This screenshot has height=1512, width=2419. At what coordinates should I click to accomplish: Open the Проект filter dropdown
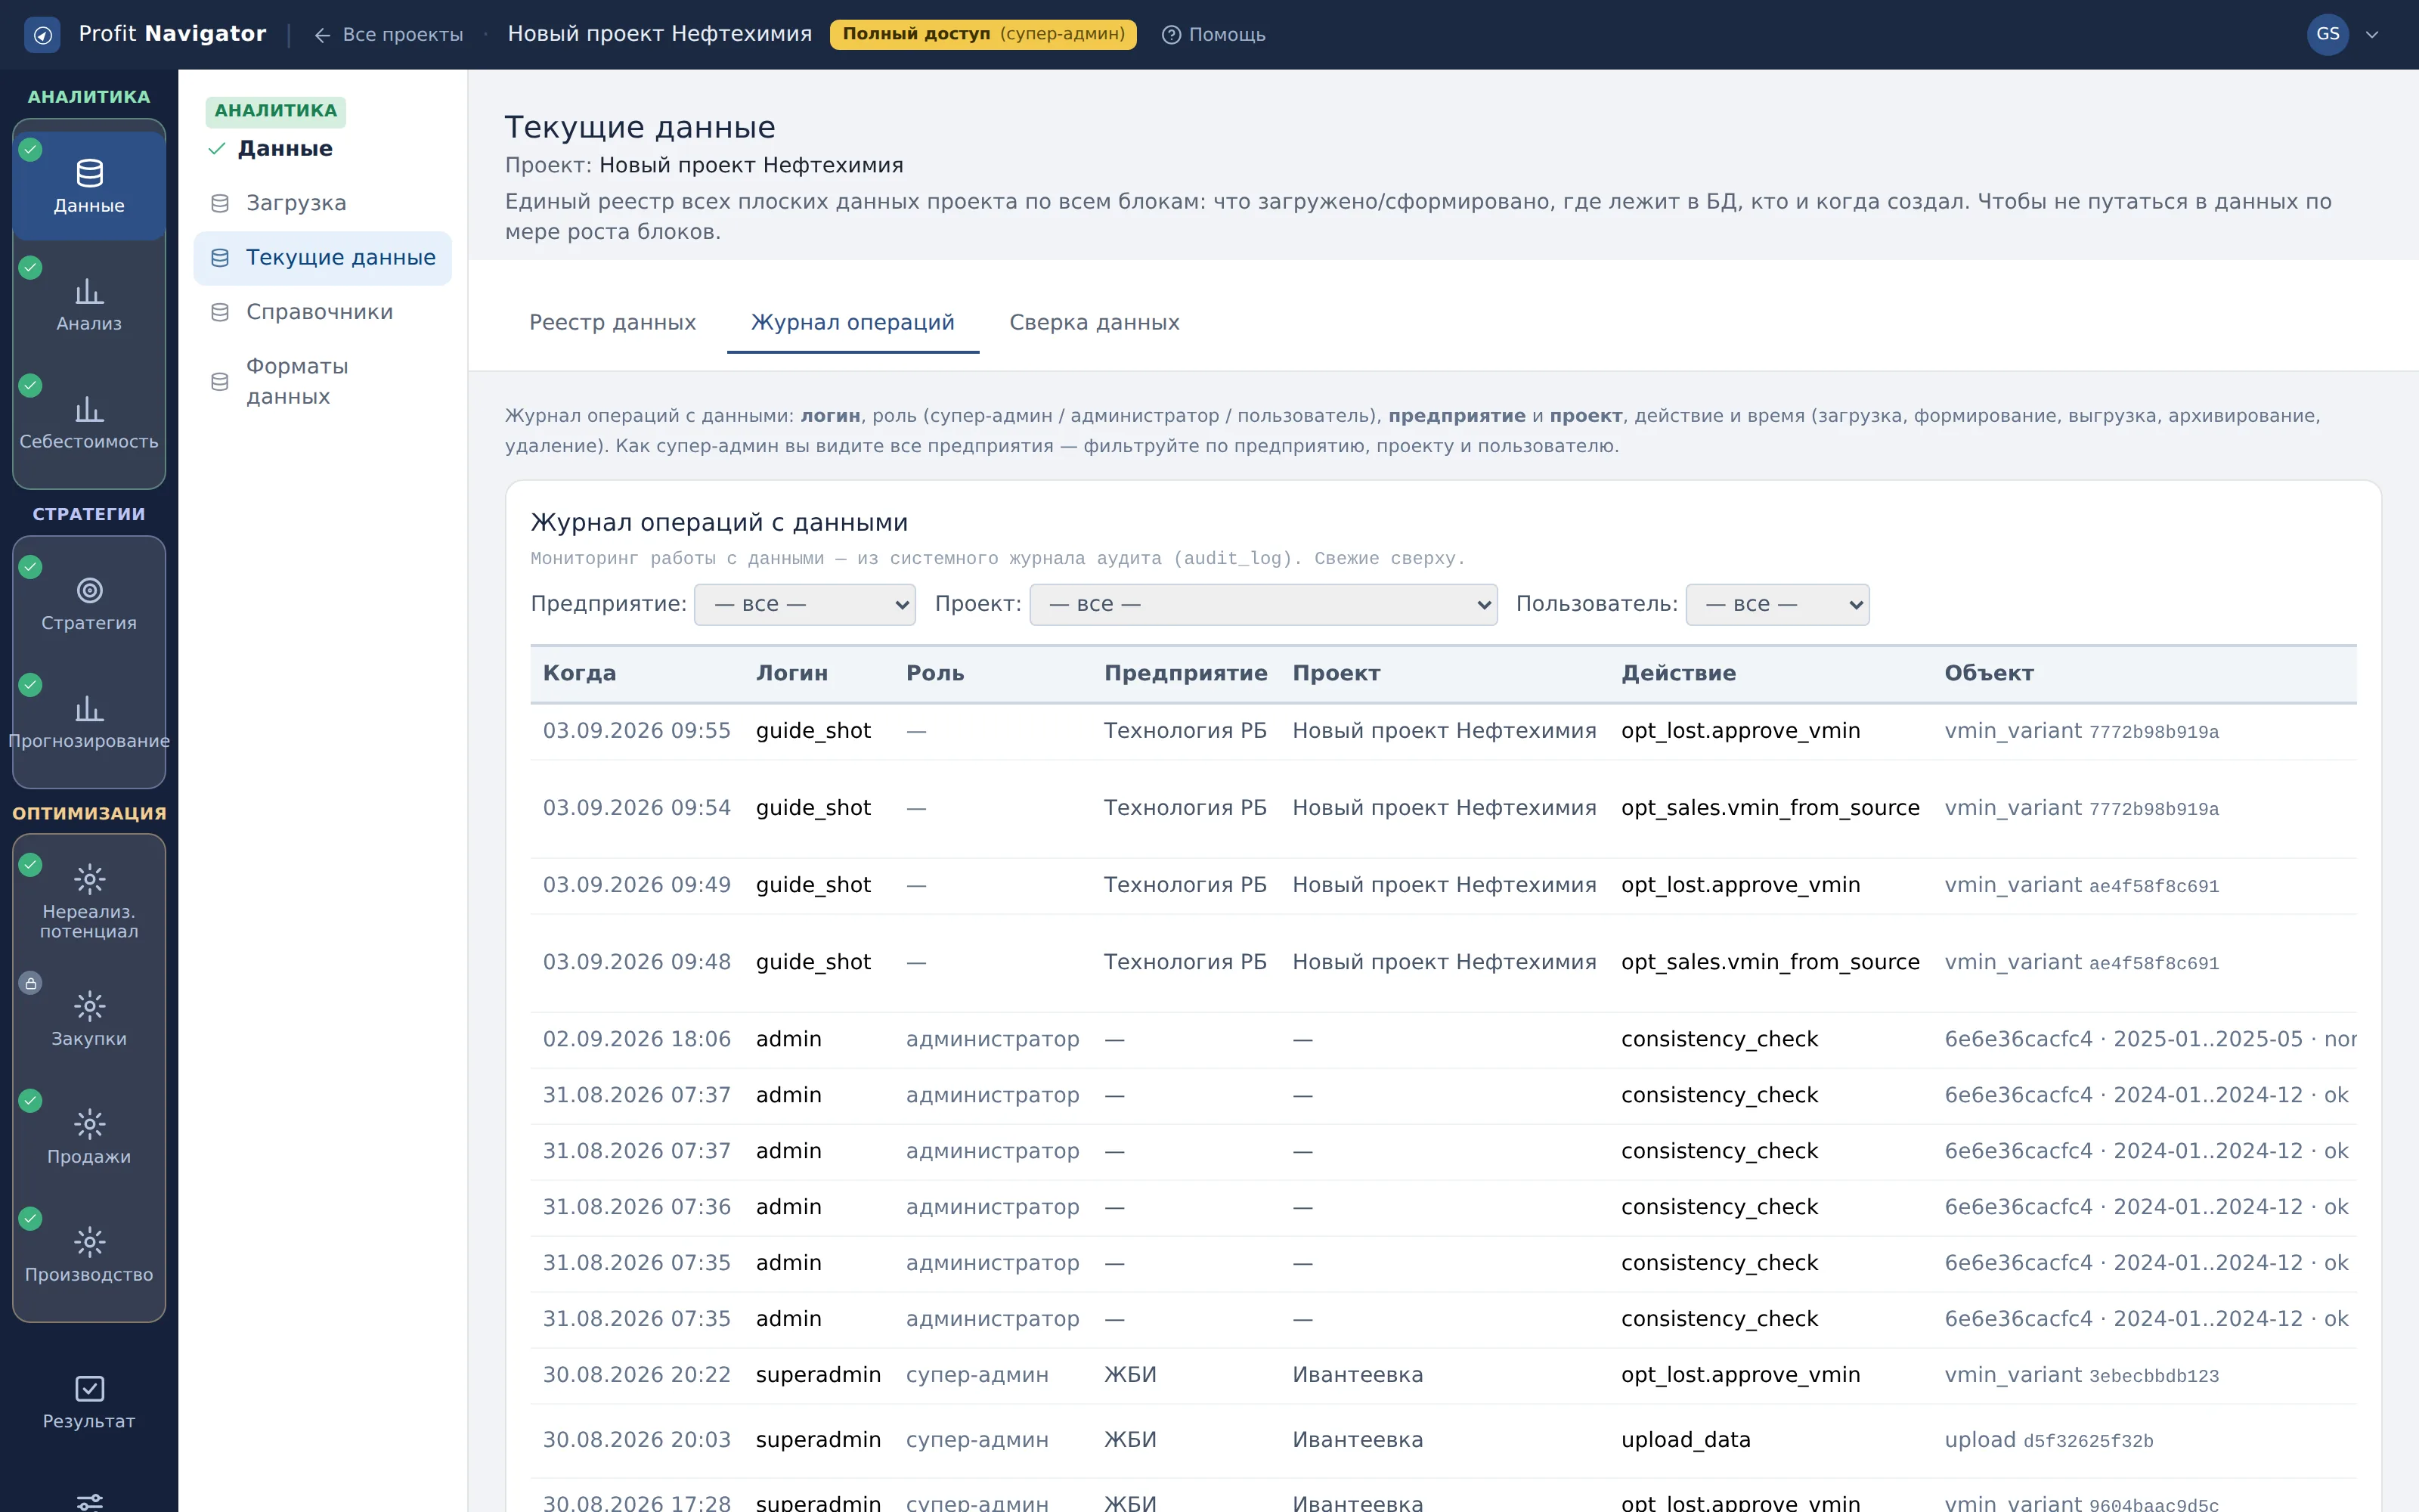[x=1262, y=604]
